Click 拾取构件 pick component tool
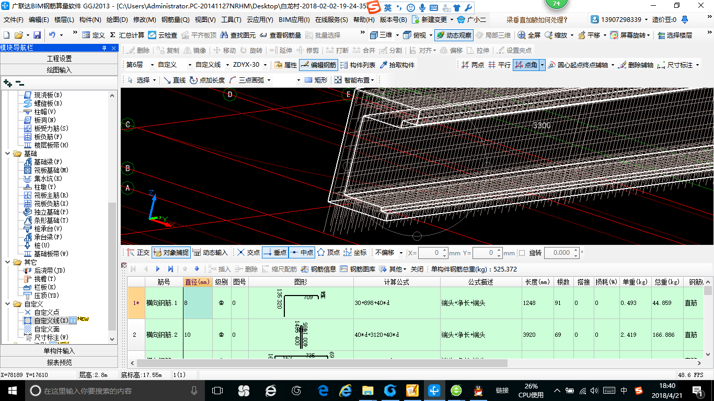Viewport: 714px width, 401px height. tap(397, 65)
